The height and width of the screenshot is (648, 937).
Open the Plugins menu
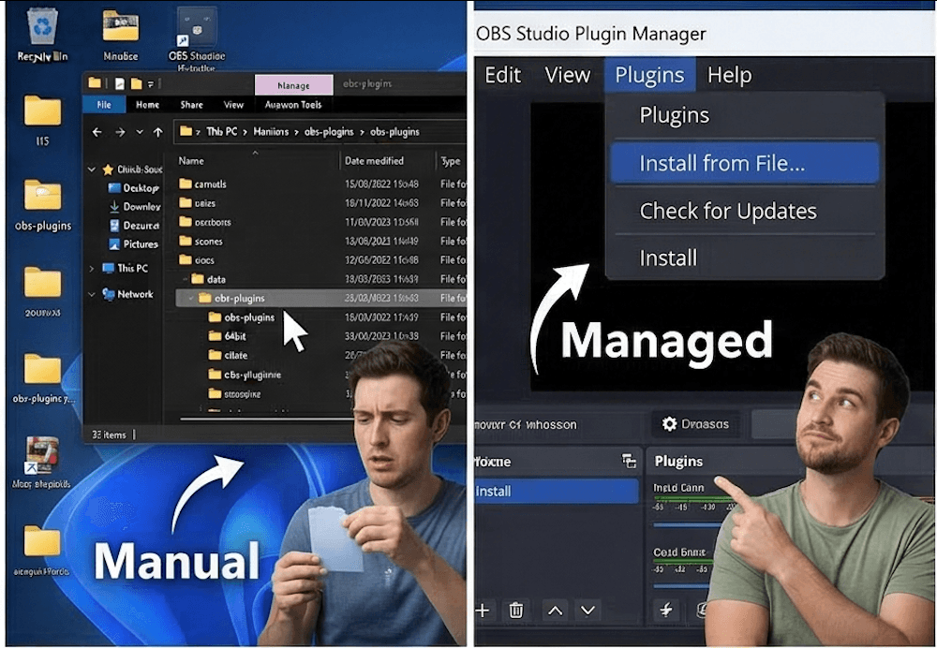[x=649, y=74]
